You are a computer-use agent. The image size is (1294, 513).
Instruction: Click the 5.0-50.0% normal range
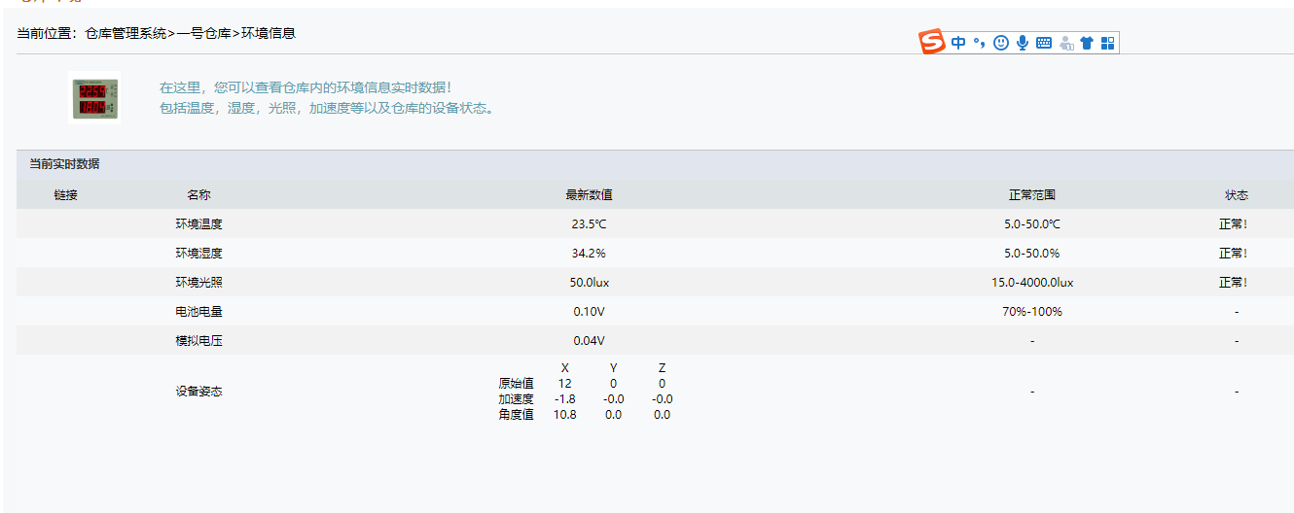pyautogui.click(x=1032, y=254)
